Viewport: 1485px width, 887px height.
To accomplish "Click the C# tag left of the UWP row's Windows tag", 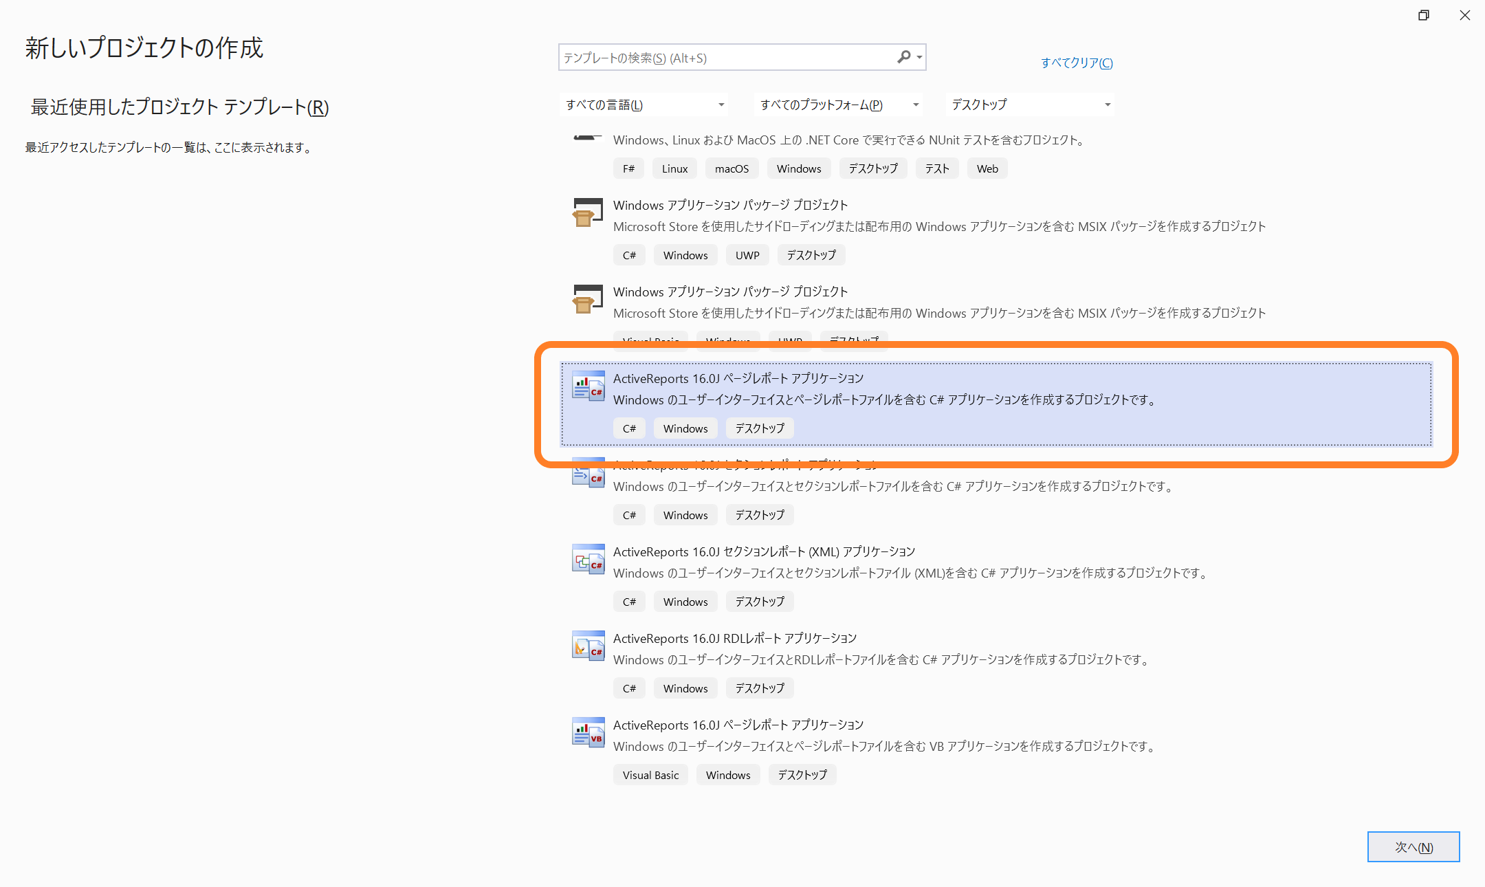I will (629, 255).
